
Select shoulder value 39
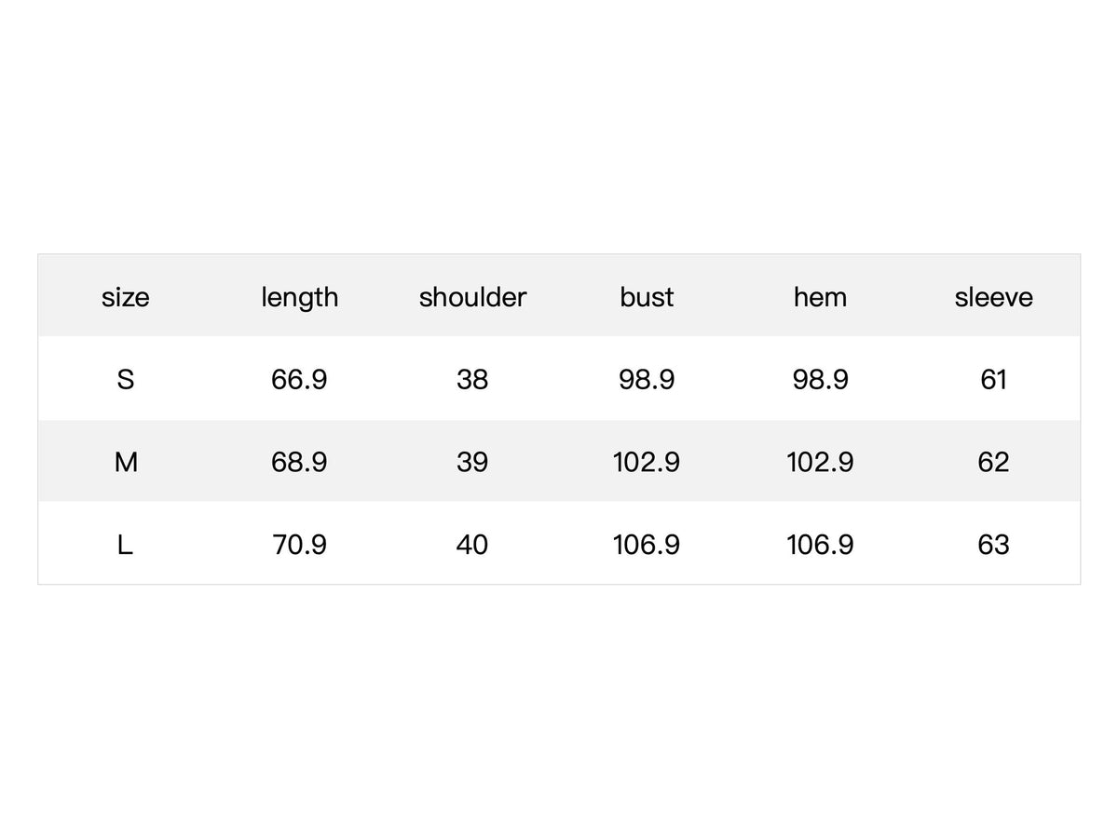pyautogui.click(x=472, y=462)
